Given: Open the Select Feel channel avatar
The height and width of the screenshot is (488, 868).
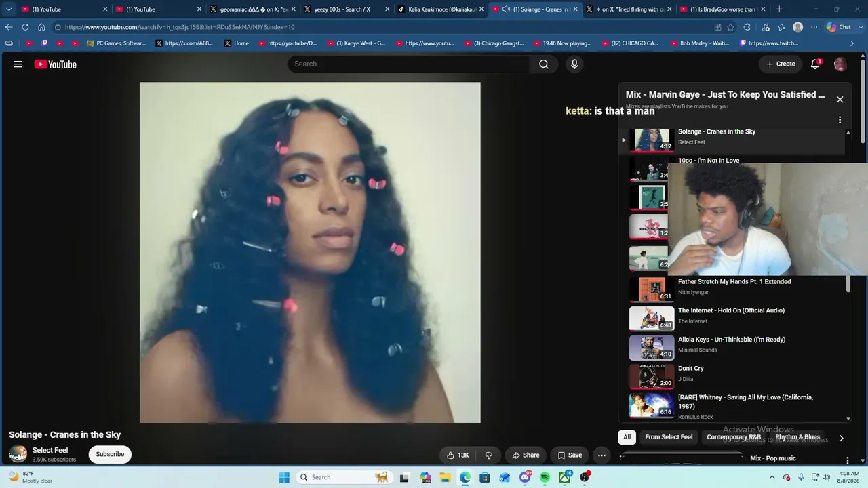Looking at the screenshot, I should coord(18,453).
